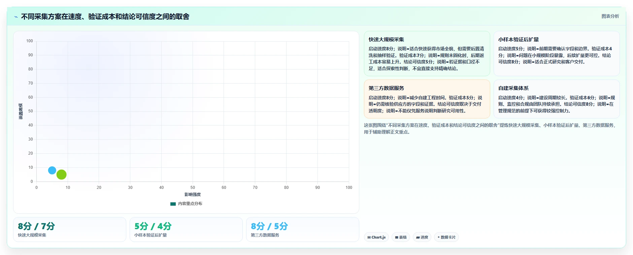Click the 影响强度 x-axis title

pos(193,195)
